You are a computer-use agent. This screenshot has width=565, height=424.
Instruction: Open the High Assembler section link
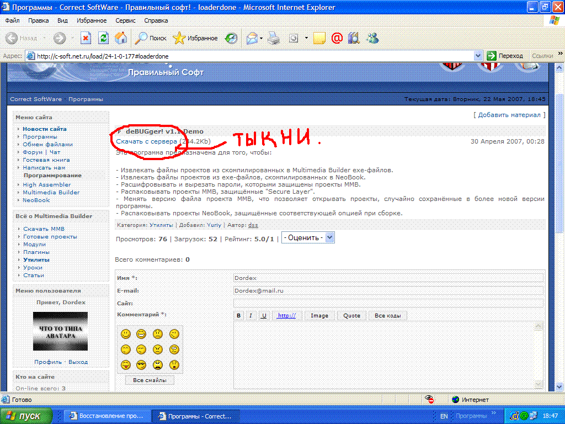click(47, 184)
